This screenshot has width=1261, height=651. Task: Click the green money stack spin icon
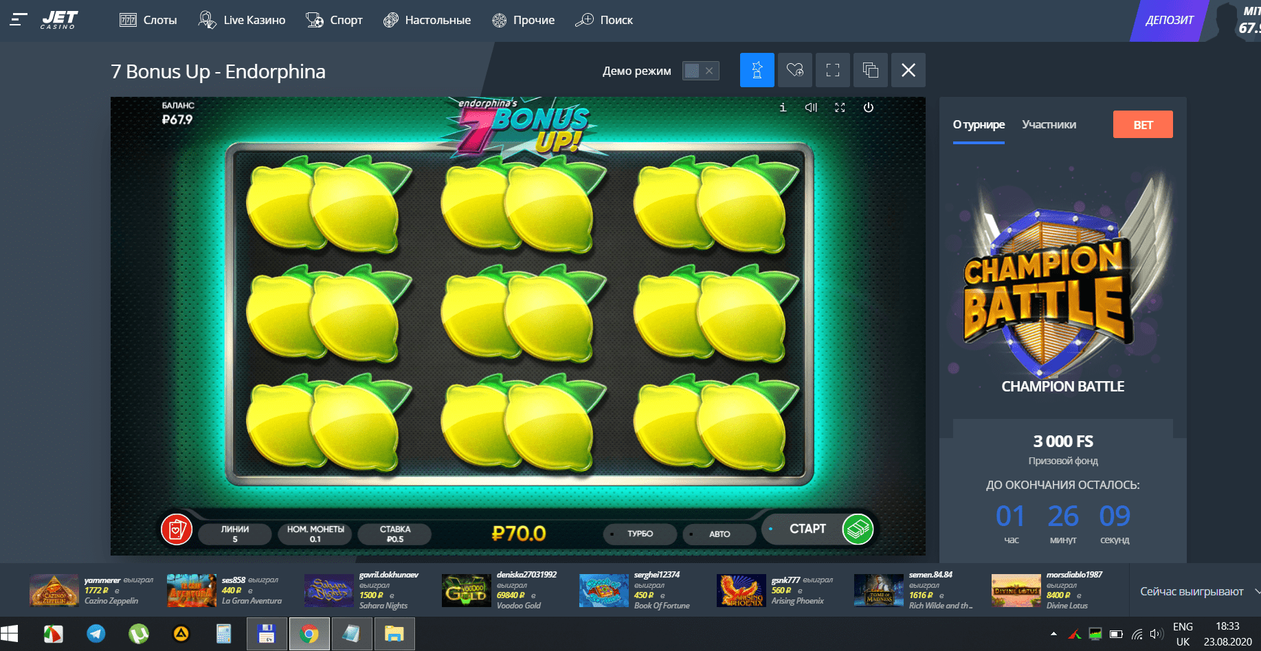[x=858, y=529]
